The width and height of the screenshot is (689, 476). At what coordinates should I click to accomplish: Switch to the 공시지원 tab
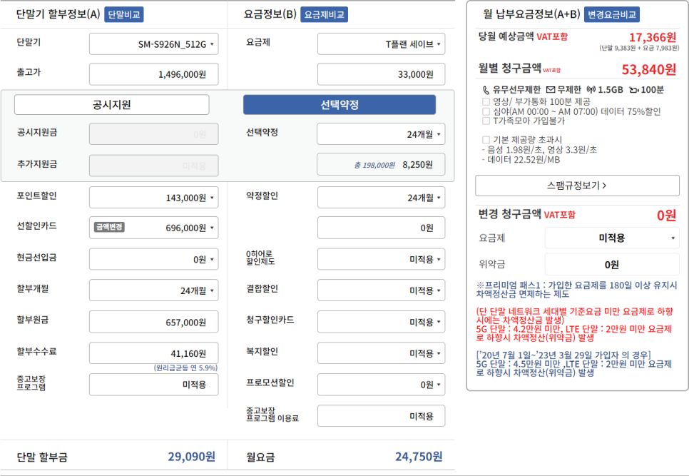pyautogui.click(x=111, y=105)
